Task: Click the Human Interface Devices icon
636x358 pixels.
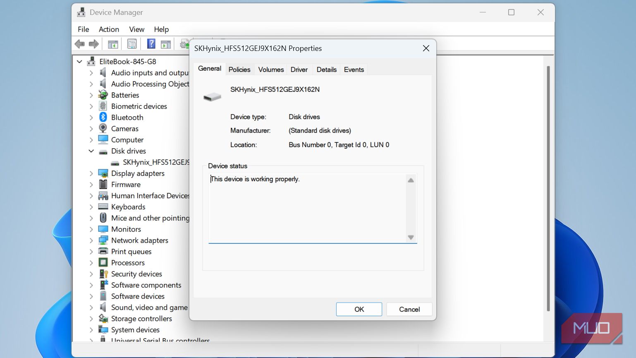Action: coord(103,195)
